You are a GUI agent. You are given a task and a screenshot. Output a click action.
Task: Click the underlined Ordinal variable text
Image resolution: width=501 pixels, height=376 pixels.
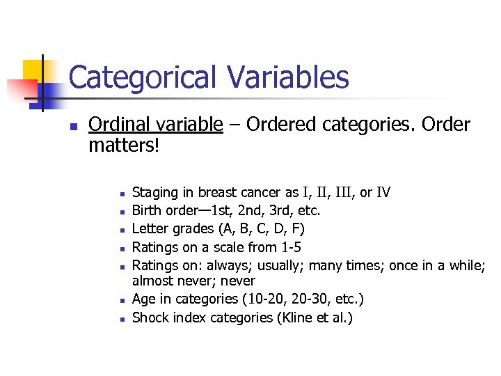point(156,125)
